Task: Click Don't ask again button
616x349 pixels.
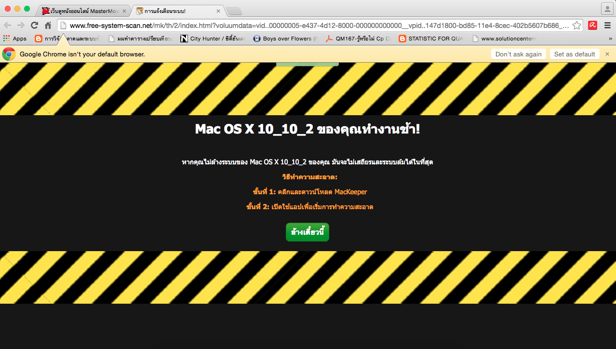Action: pos(519,54)
